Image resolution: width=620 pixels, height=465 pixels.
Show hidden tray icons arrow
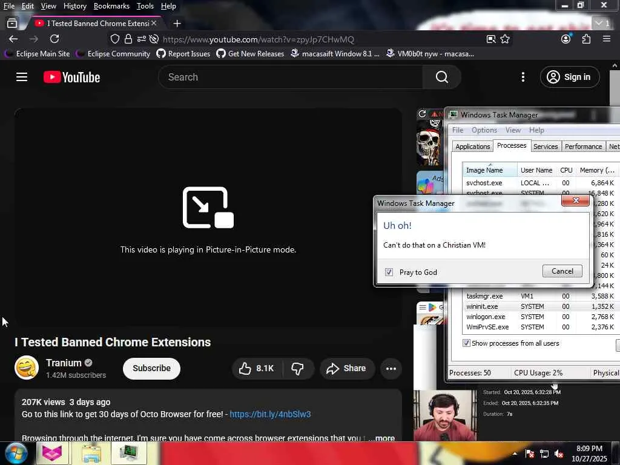515,454
